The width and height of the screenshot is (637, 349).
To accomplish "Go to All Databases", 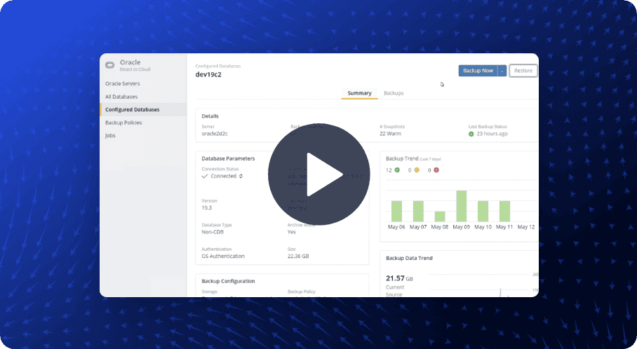I will pyautogui.click(x=121, y=97).
